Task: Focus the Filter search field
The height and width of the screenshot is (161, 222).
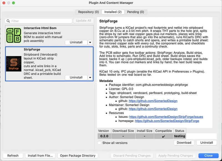Action: click(x=39, y=21)
